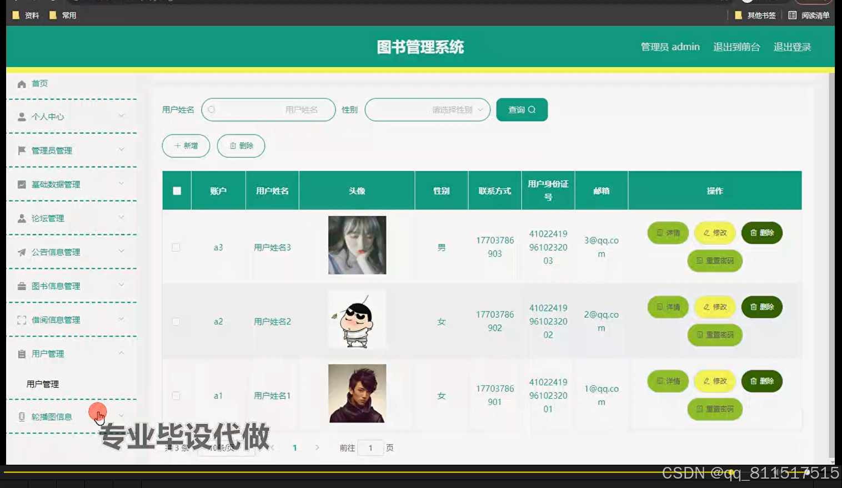Select the home icon beside 首页
This screenshot has height=488, width=842.
pos(22,83)
